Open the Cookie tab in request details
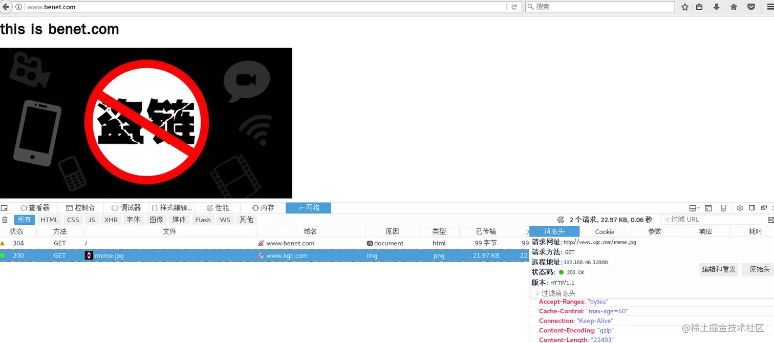 tap(605, 231)
